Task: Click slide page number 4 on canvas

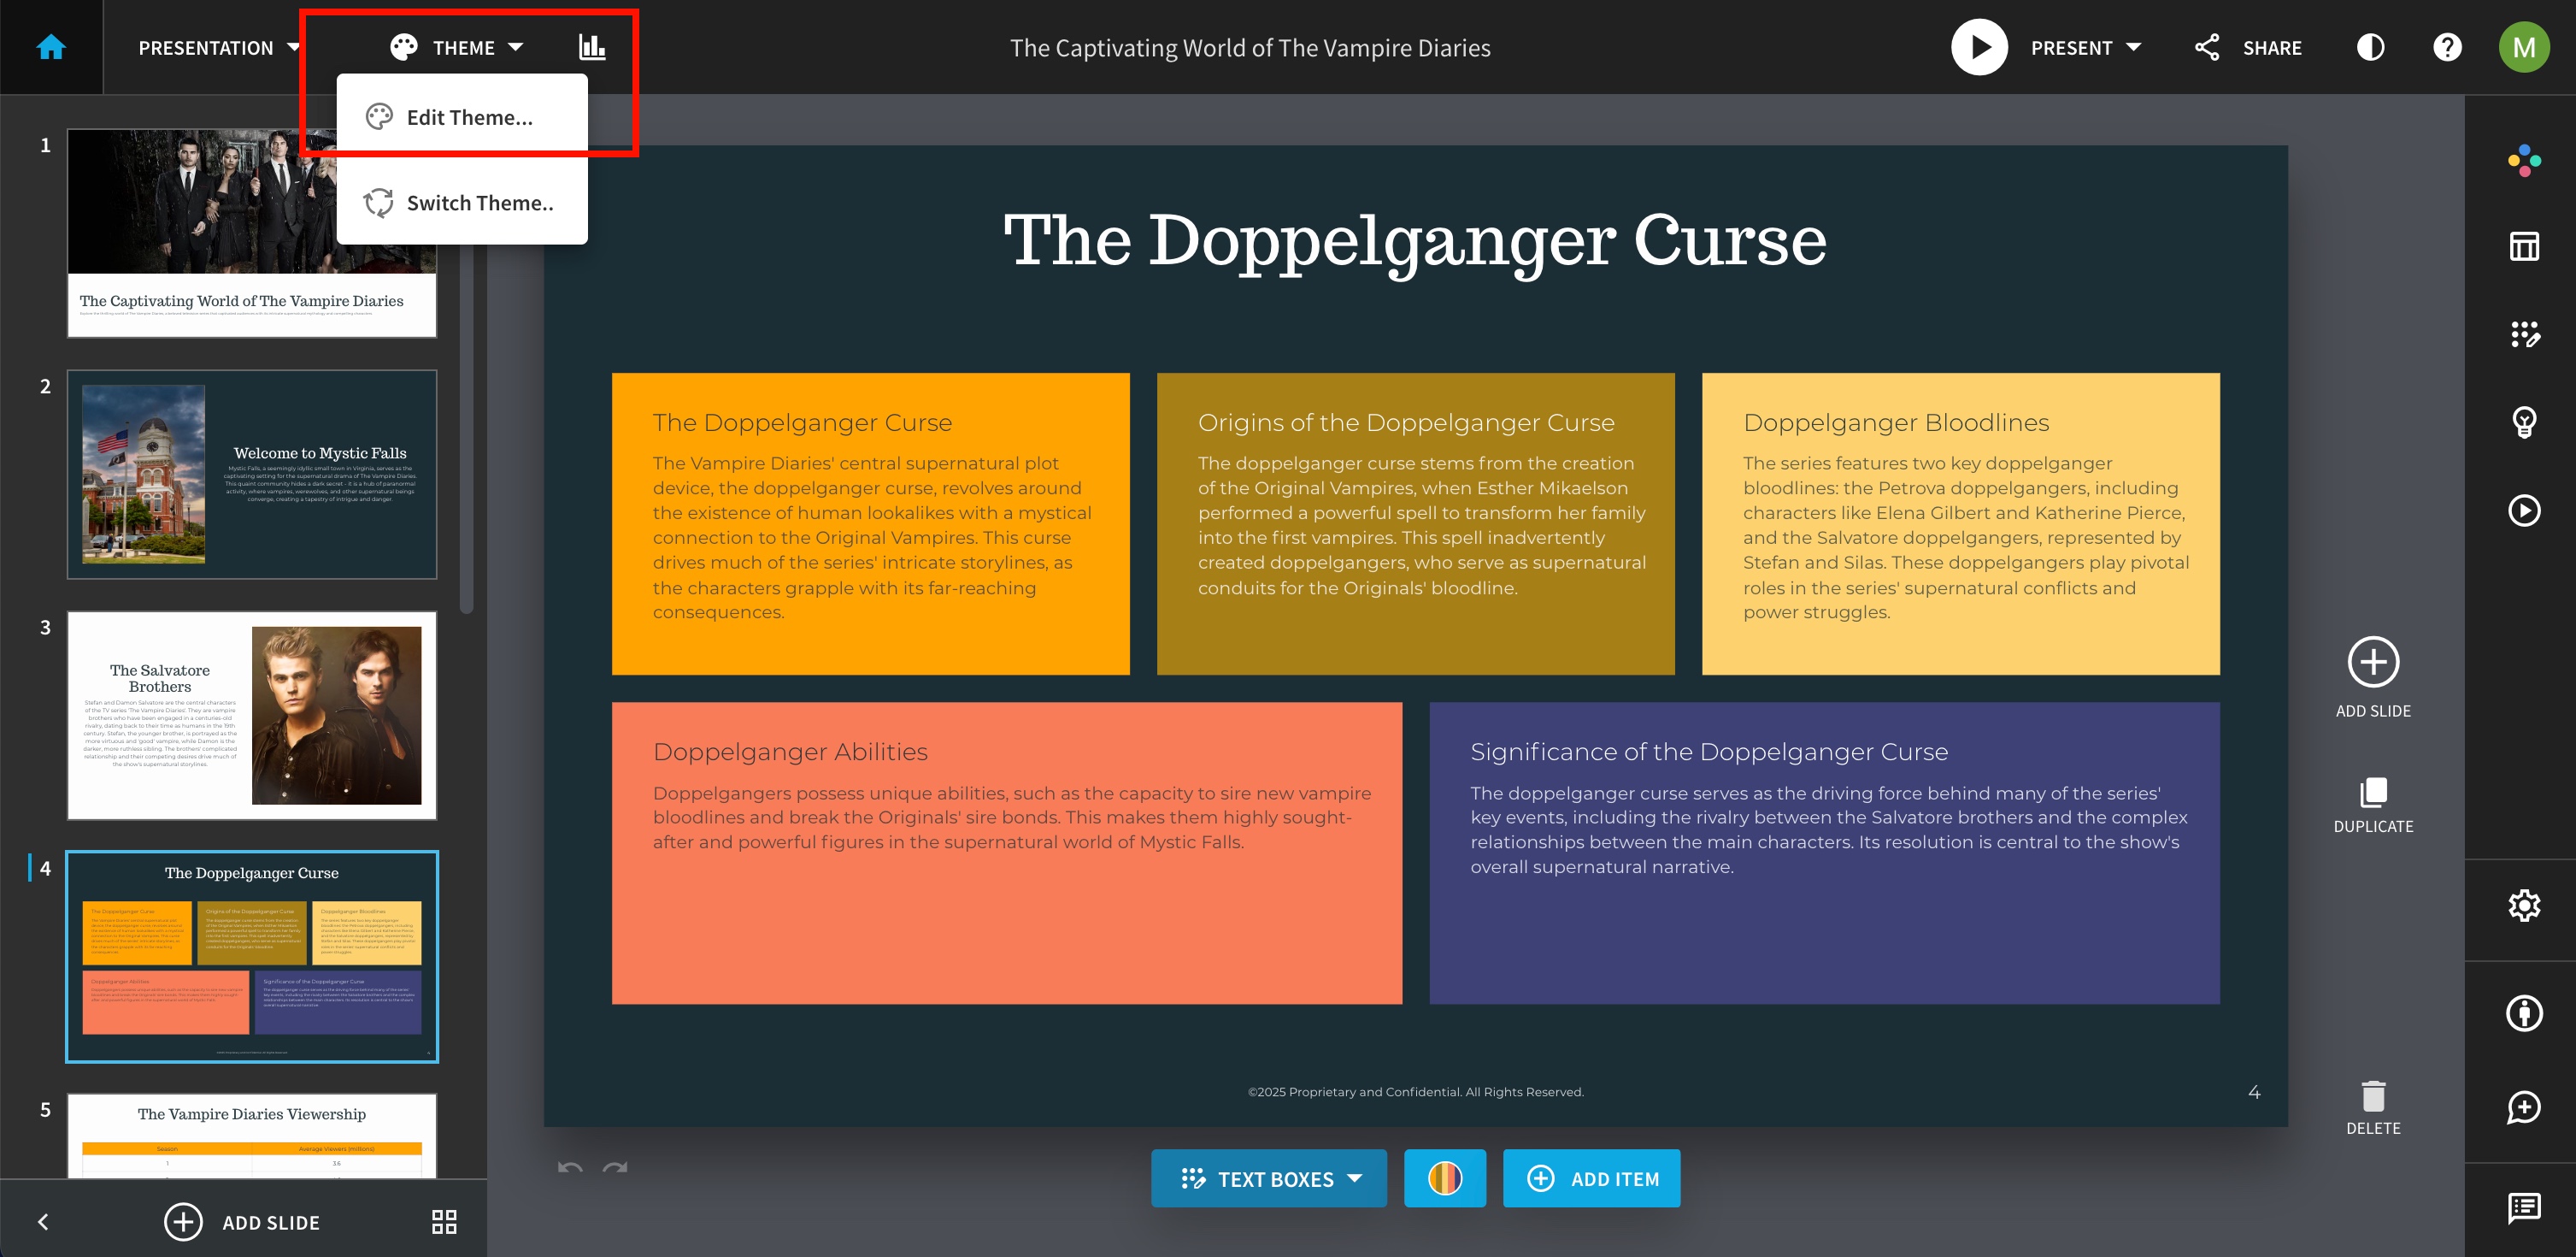Action: coord(2253,1092)
